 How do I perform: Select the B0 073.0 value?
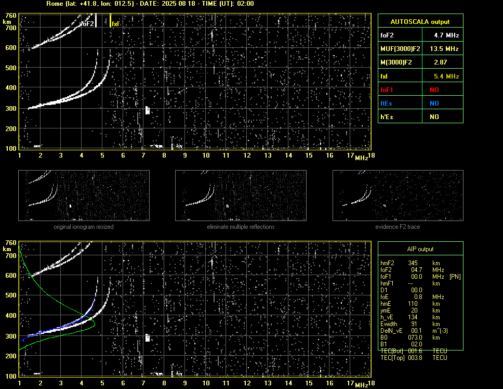(415, 338)
